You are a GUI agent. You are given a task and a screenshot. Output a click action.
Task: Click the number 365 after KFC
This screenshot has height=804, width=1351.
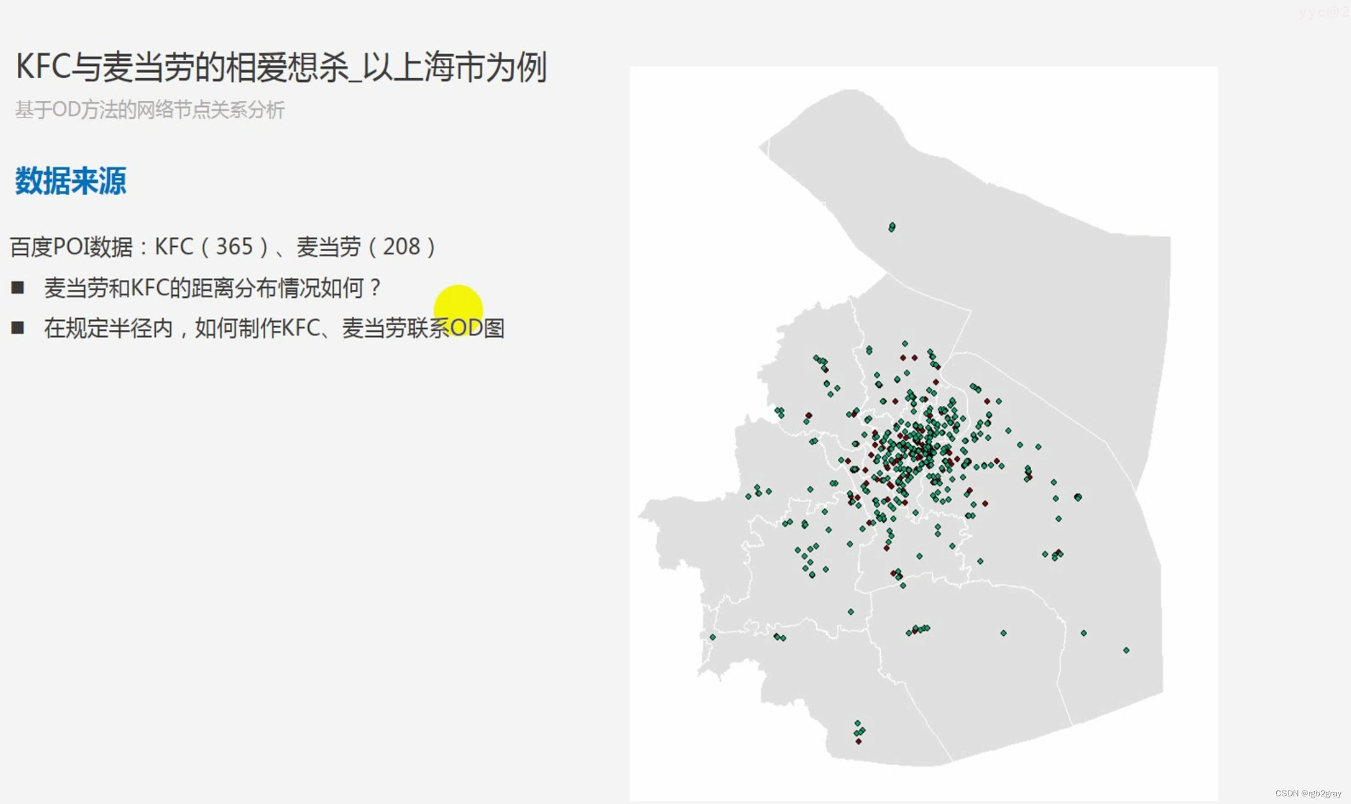click(x=234, y=247)
